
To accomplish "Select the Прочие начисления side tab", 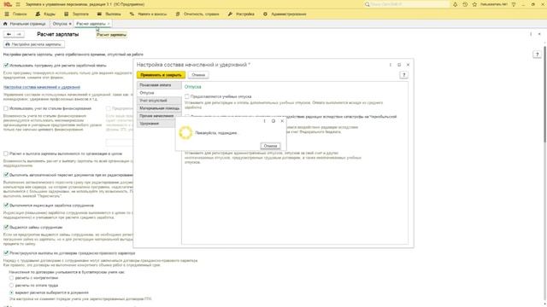I will (159, 116).
